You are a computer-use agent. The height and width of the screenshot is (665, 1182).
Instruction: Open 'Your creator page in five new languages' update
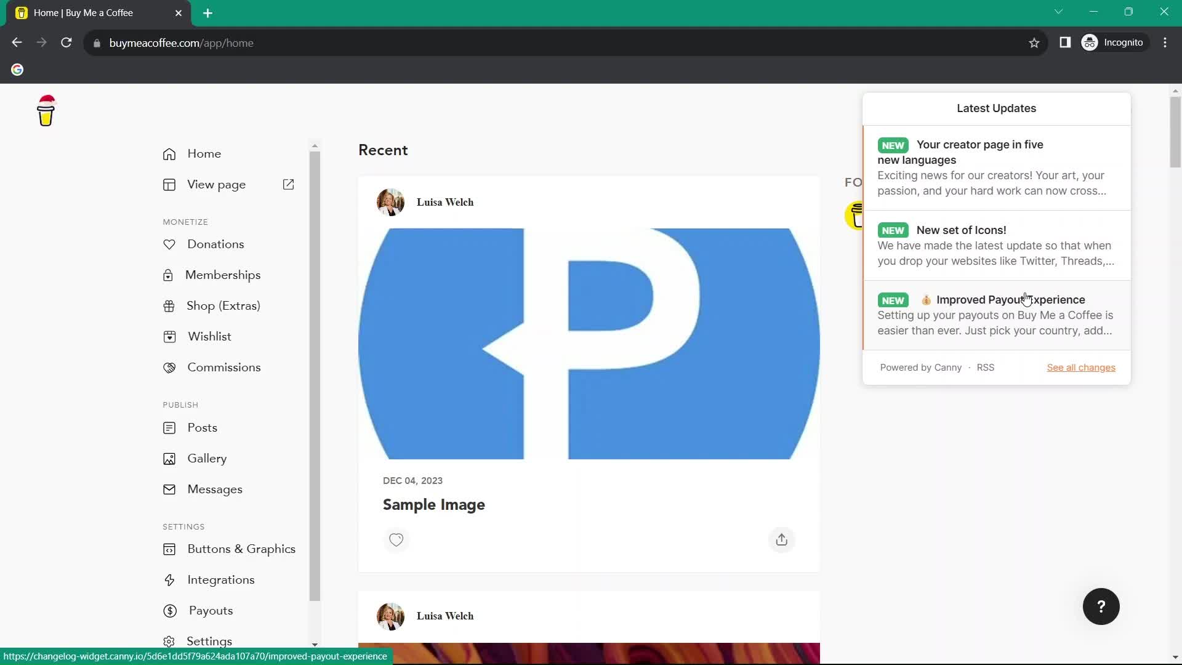(997, 168)
